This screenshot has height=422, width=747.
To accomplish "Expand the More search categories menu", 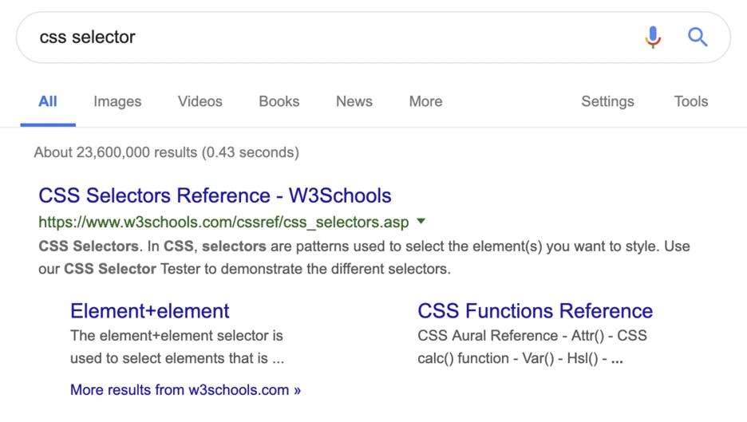I will coord(425,101).
